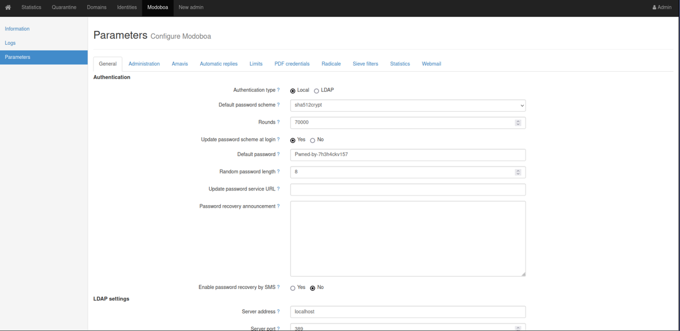This screenshot has width=680, height=331.
Task: Show help for Password recovery announcement
Action: 278,206
